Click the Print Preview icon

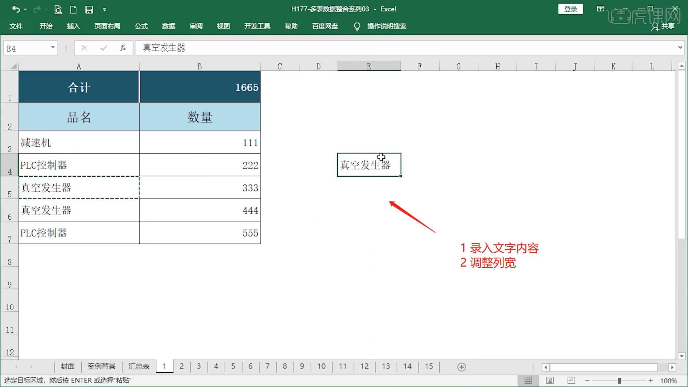(x=58, y=10)
